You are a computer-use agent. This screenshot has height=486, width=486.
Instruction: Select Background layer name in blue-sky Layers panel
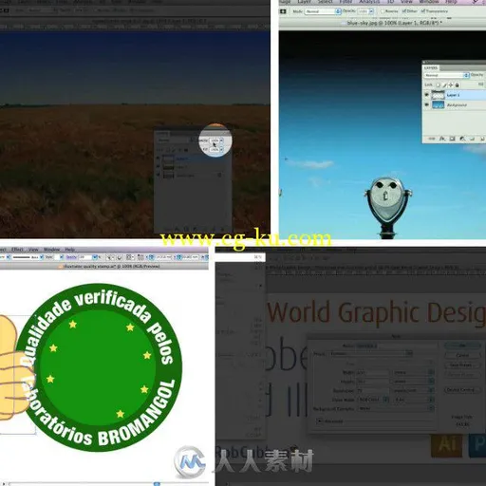tap(457, 104)
